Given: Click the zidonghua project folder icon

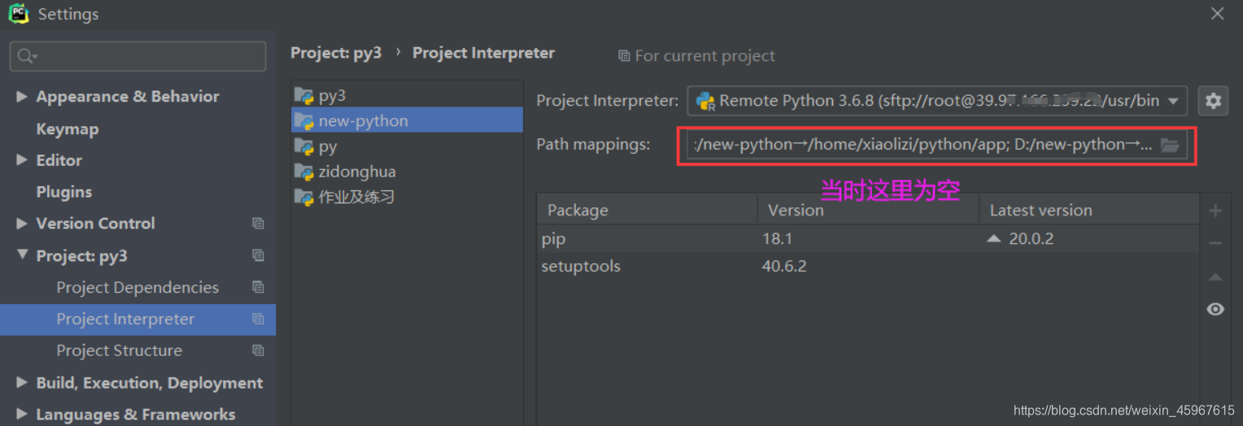Looking at the screenshot, I should click(304, 172).
